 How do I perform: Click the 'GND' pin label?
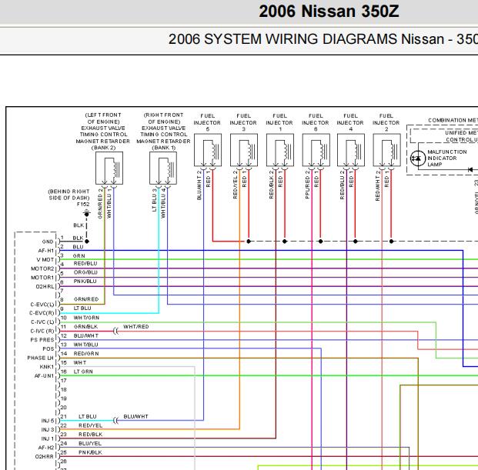tap(48, 242)
